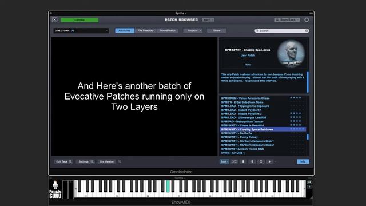Screen dimensions: 366x206
Task: Click the Edit Tags button
Action: 63,161
